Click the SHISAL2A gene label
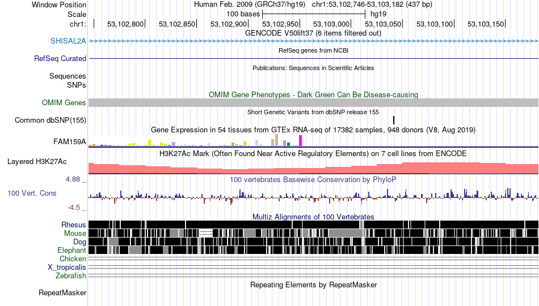Image resolution: width=539 pixels, height=306 pixels. click(x=68, y=41)
